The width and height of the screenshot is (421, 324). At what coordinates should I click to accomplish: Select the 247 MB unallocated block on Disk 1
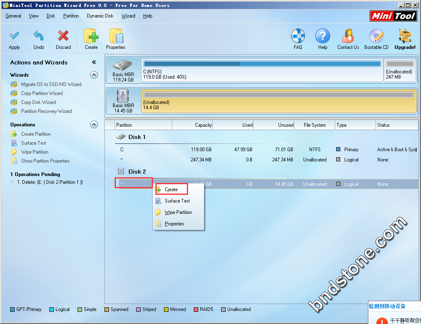(x=400, y=70)
